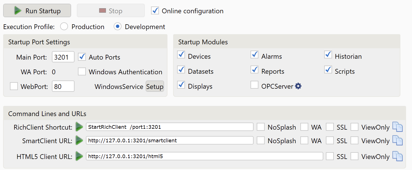Launch HTML5 Client URL with play icon
This screenshot has width=412, height=170.
79,156
